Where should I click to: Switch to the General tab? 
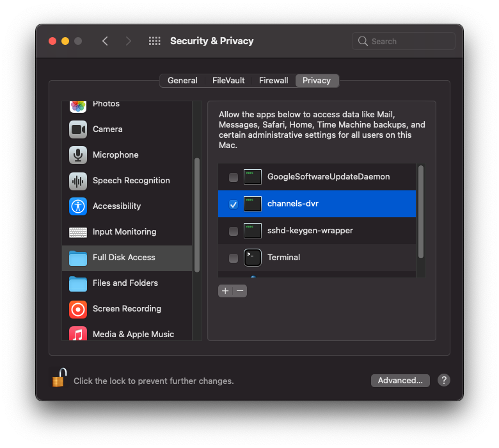click(182, 81)
